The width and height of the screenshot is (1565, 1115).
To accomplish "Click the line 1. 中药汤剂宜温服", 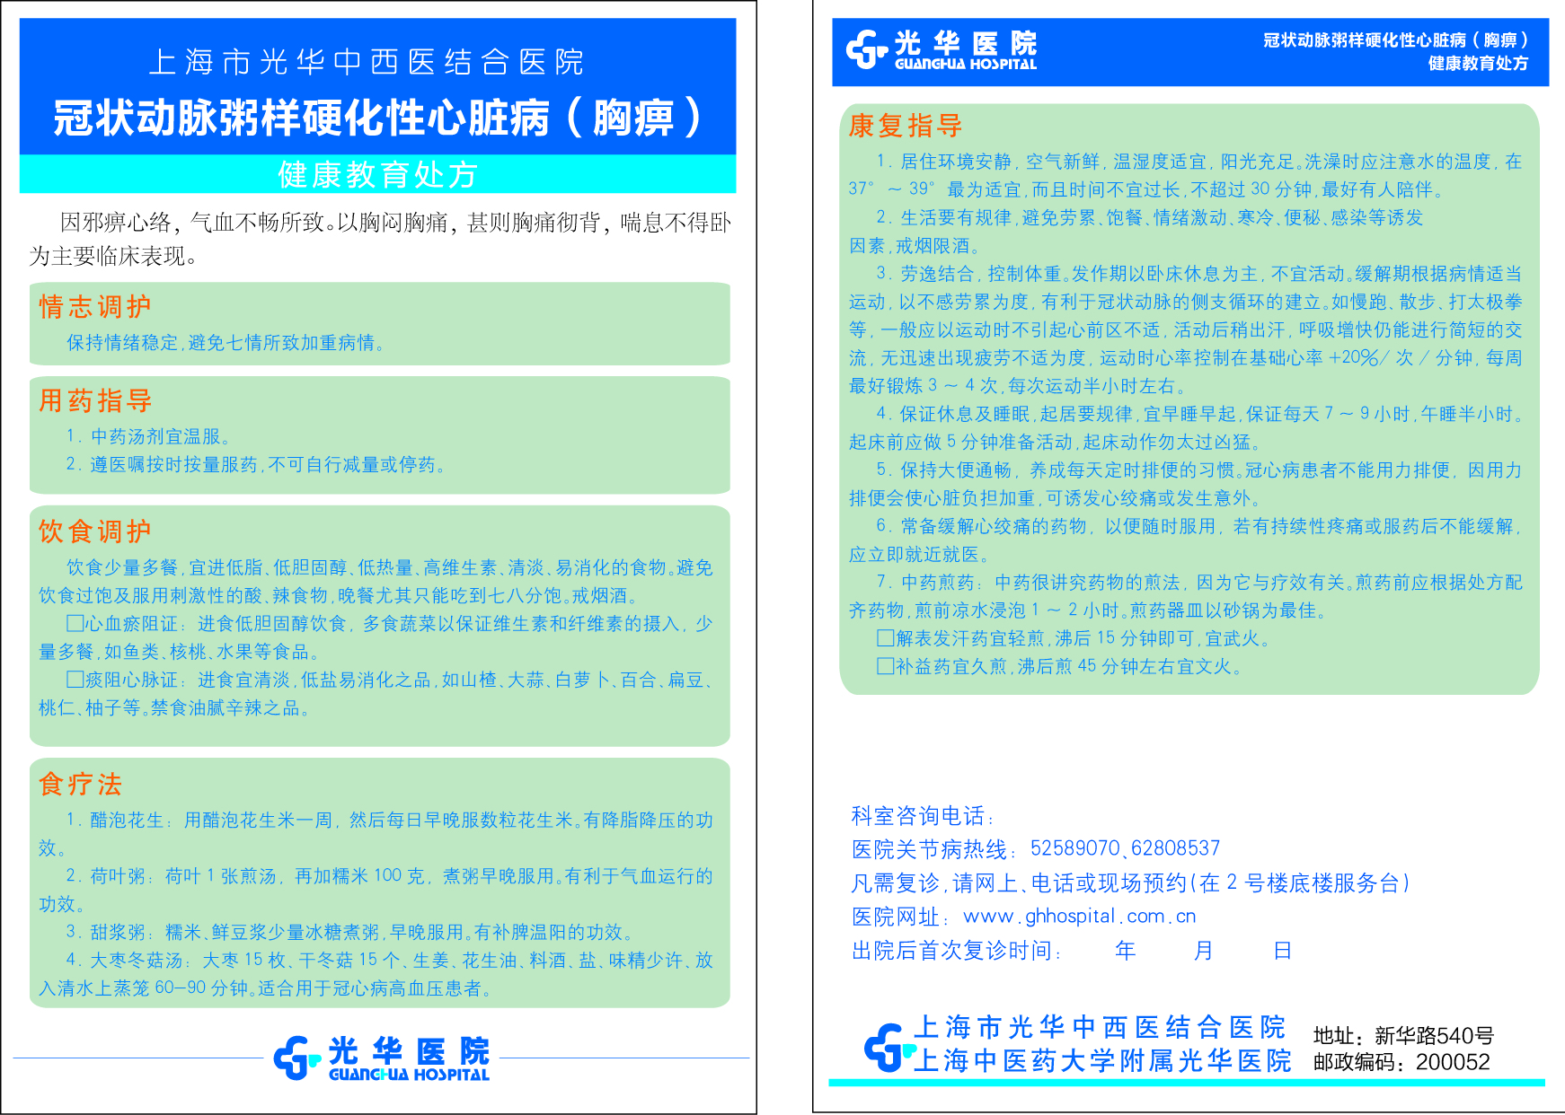I will tap(149, 436).
